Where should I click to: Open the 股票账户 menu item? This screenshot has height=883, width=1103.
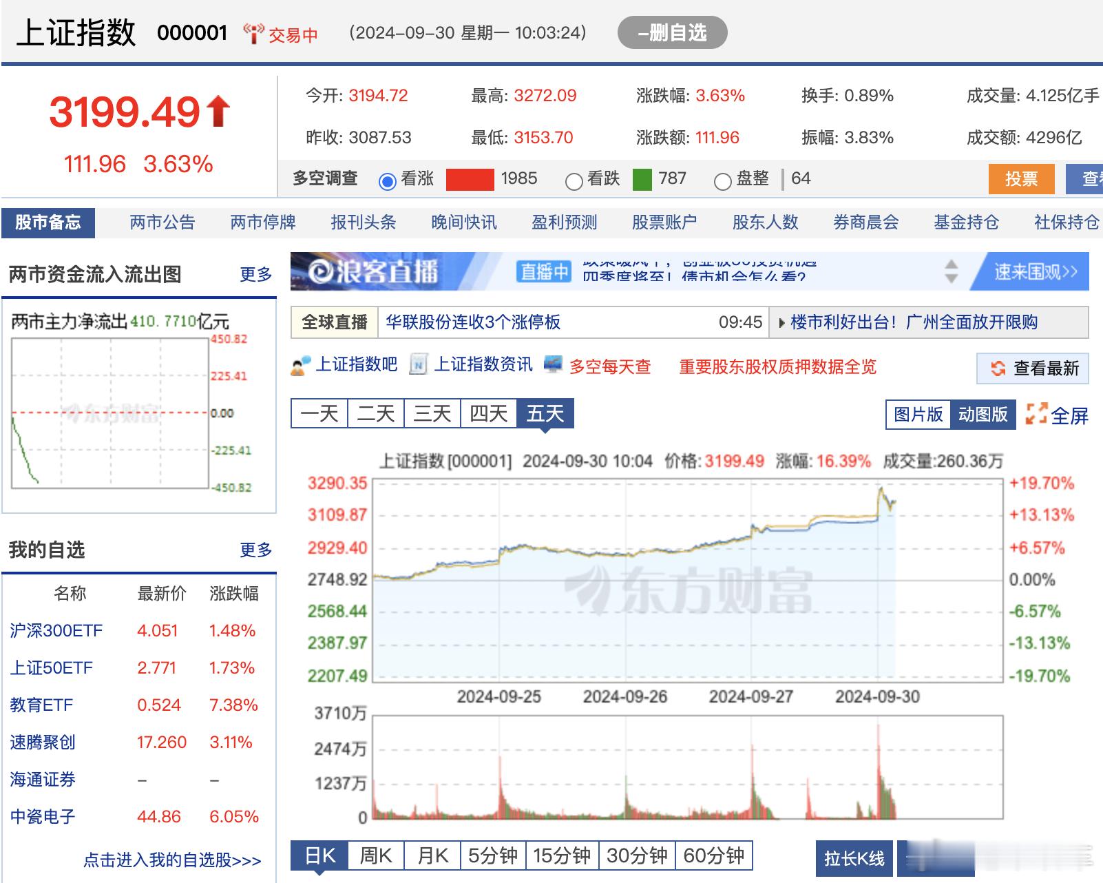(x=665, y=222)
